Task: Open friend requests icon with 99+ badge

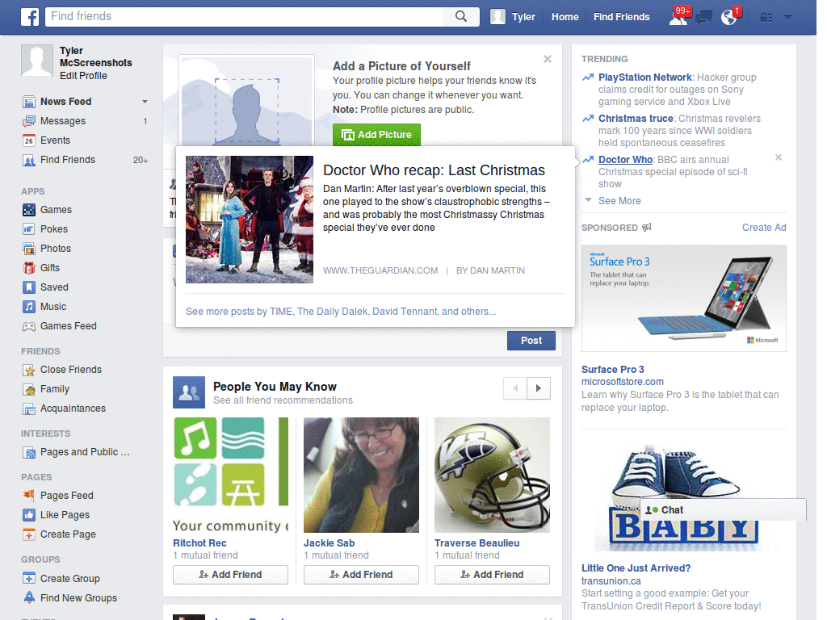Action: (678, 17)
